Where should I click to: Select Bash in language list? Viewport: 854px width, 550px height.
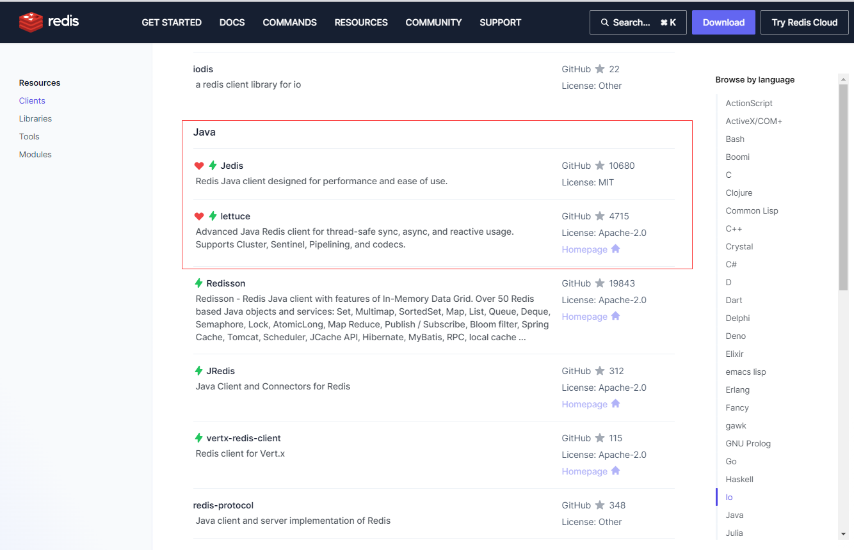coord(735,139)
